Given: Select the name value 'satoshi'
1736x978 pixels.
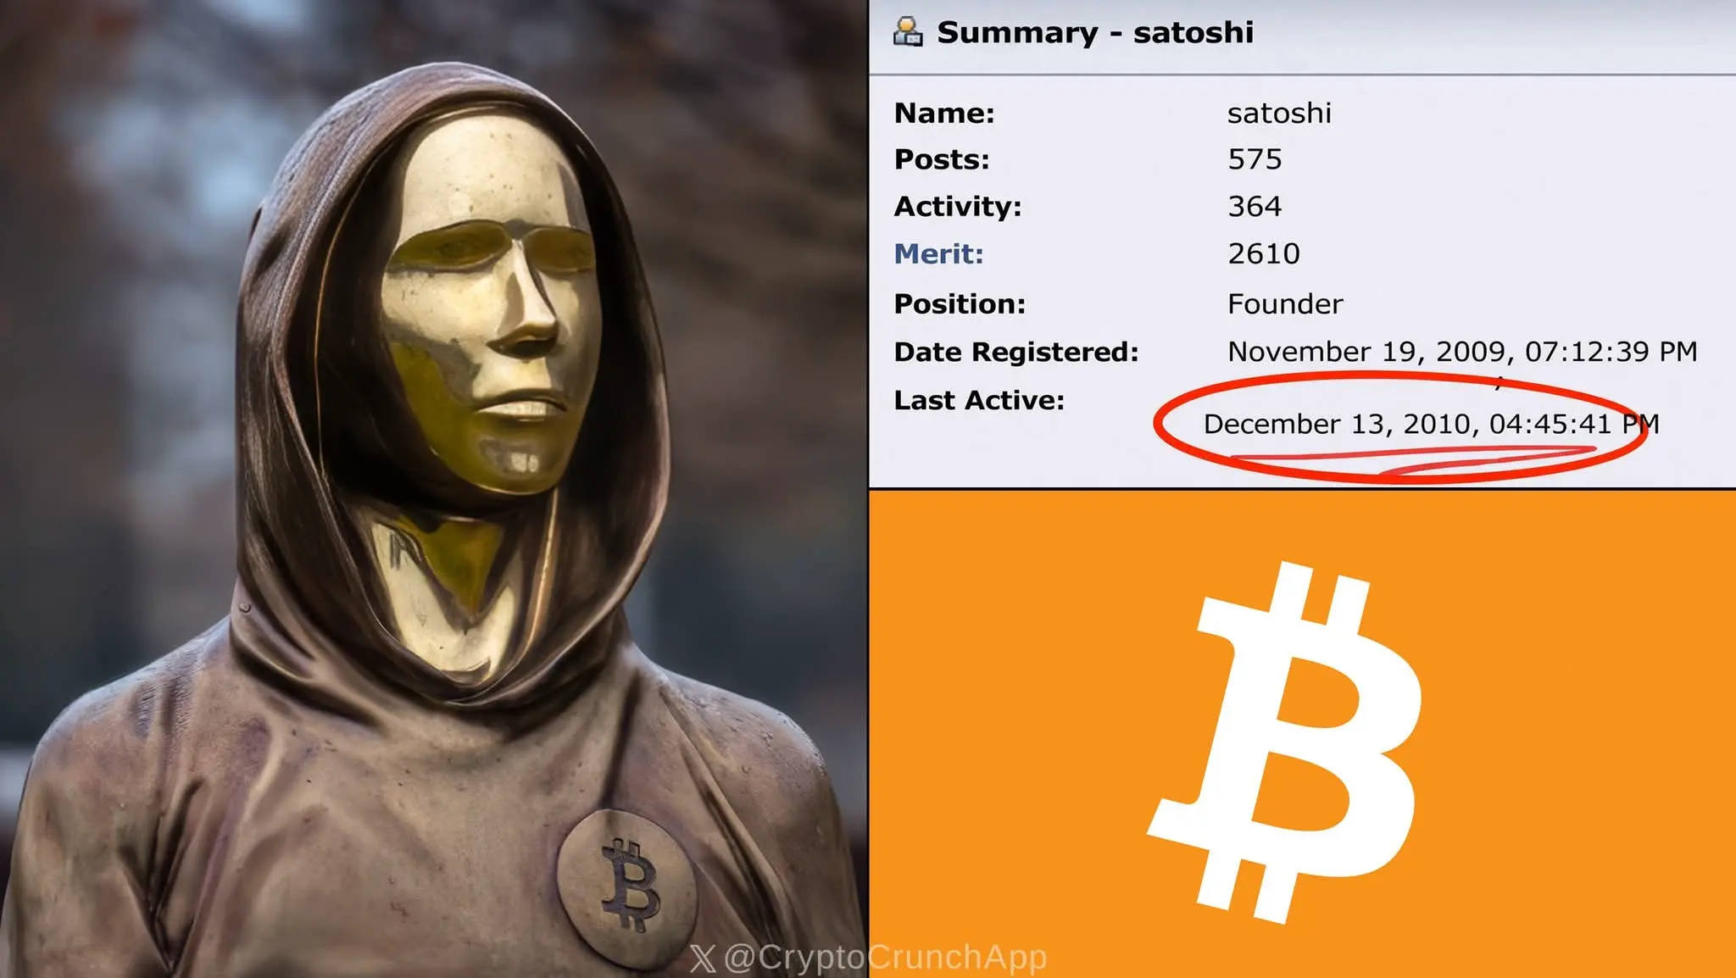Looking at the screenshot, I should (1279, 113).
